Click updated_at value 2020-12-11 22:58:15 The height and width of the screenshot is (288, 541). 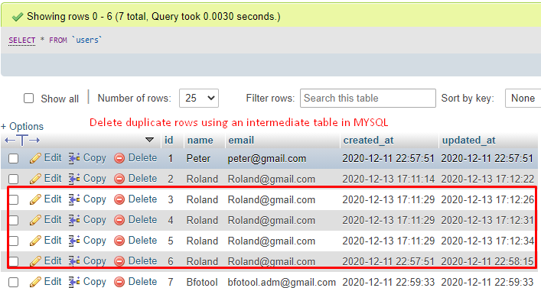(487, 261)
